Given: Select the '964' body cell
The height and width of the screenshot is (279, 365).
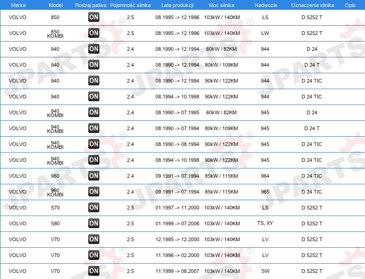Looking at the screenshot, I should (265, 176).
